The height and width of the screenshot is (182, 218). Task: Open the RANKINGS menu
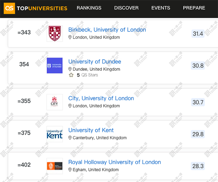(89, 8)
